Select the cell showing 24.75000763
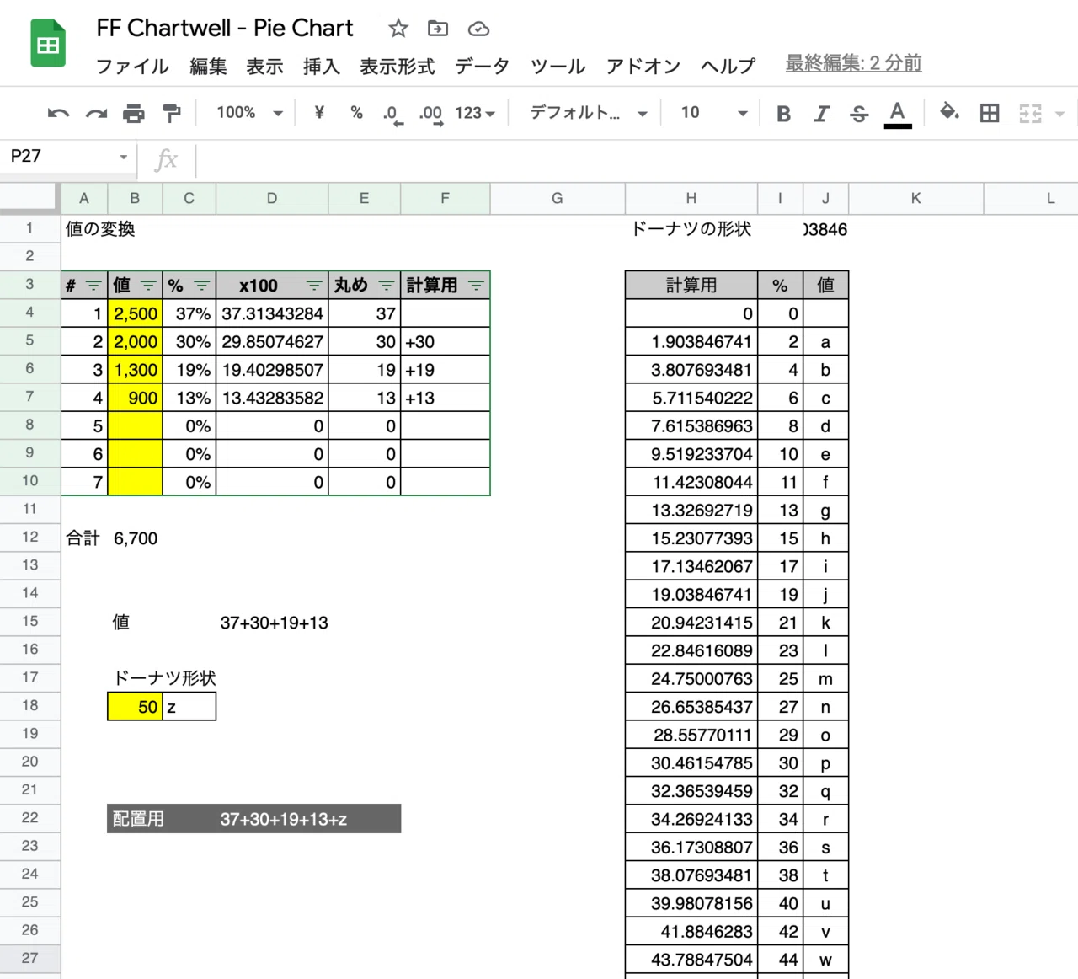 pos(691,678)
